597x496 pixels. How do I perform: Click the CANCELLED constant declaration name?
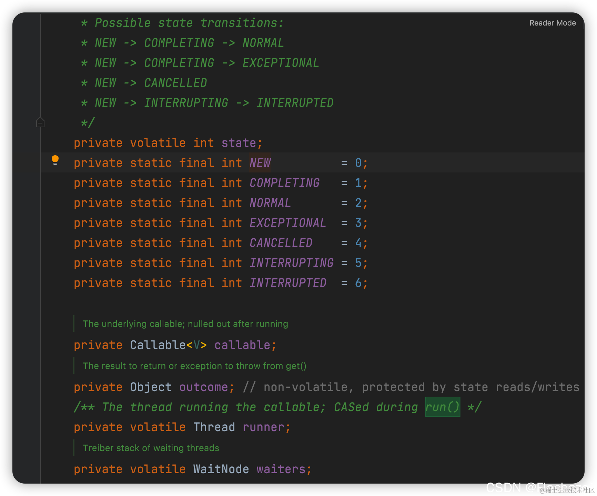click(x=281, y=243)
